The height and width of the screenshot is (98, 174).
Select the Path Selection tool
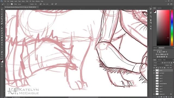pyautogui.click(x=2, y=47)
